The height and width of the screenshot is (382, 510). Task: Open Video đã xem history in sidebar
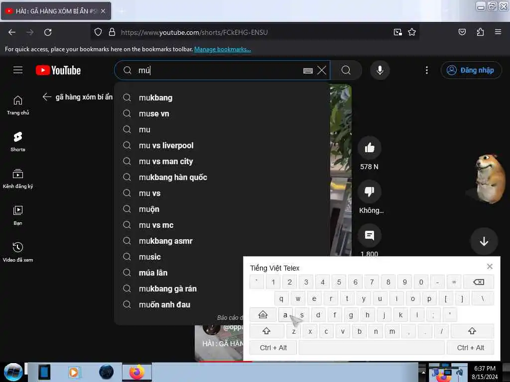coord(18,252)
